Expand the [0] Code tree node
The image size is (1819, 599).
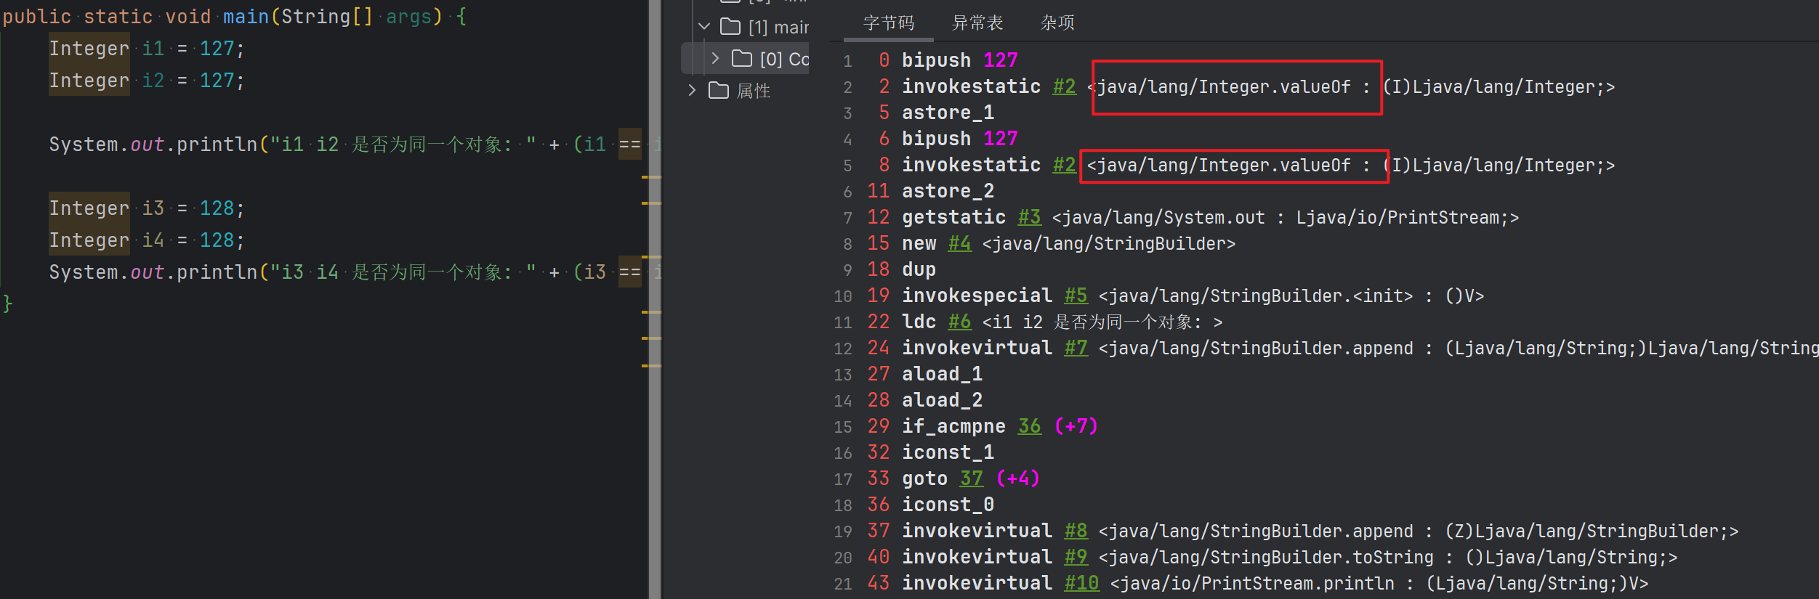tap(715, 59)
